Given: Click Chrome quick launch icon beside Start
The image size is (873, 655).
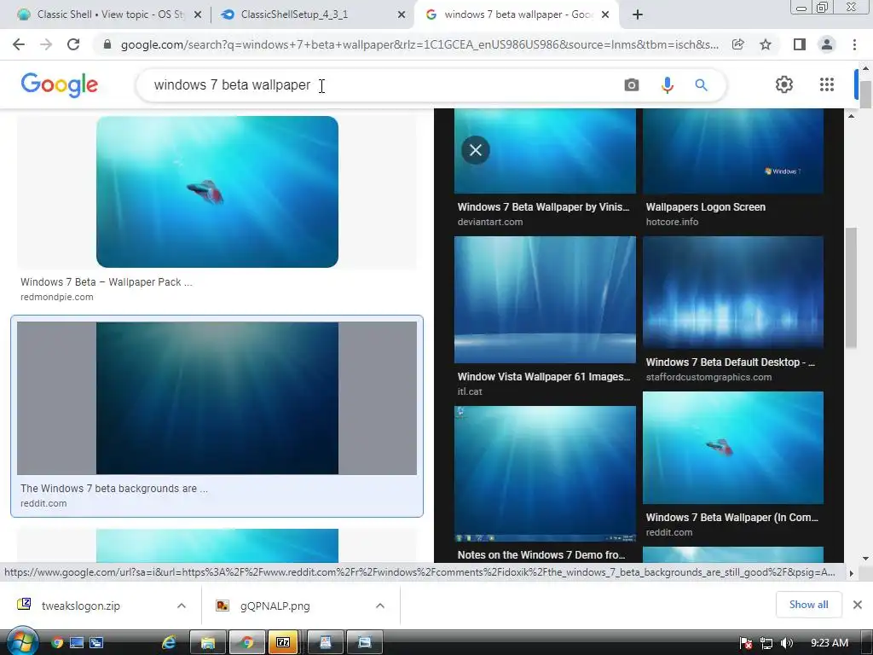Looking at the screenshot, I should point(57,643).
